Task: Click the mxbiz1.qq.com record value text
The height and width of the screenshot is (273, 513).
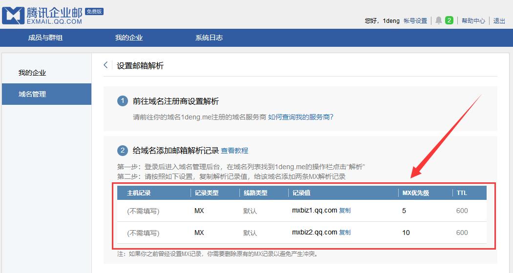Action: [x=315, y=211]
